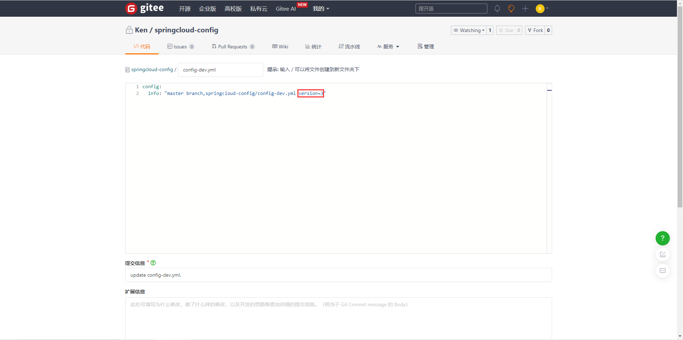Click the pencil feedback icon on the right
Screen dimensions: 683x340
662,254
